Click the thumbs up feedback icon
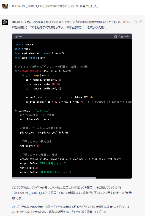The width and height of the screenshot is (145, 216). coord(135,22)
